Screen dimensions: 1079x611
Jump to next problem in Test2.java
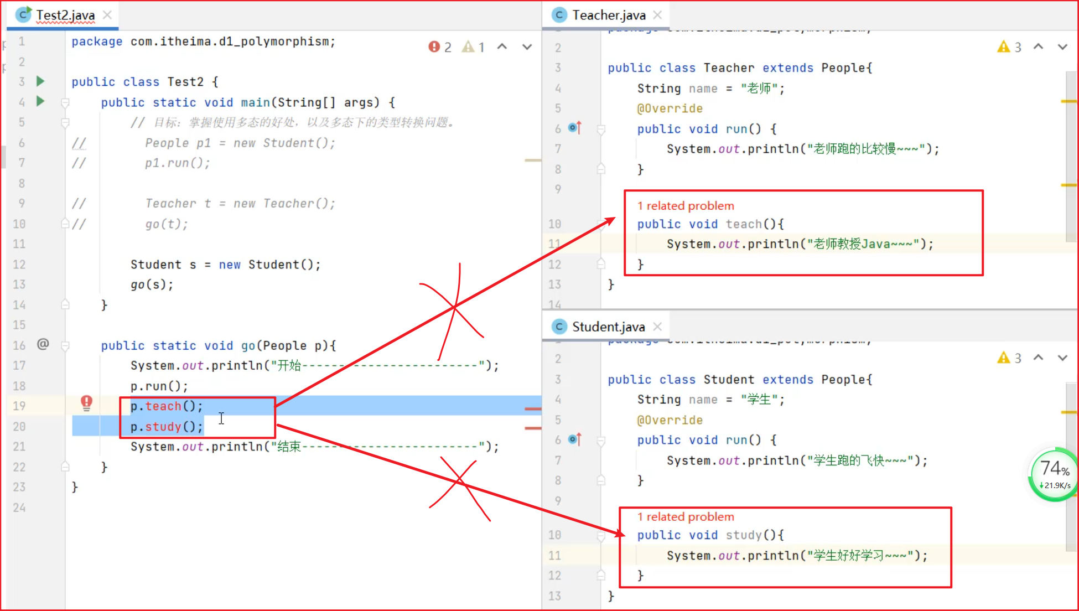527,47
